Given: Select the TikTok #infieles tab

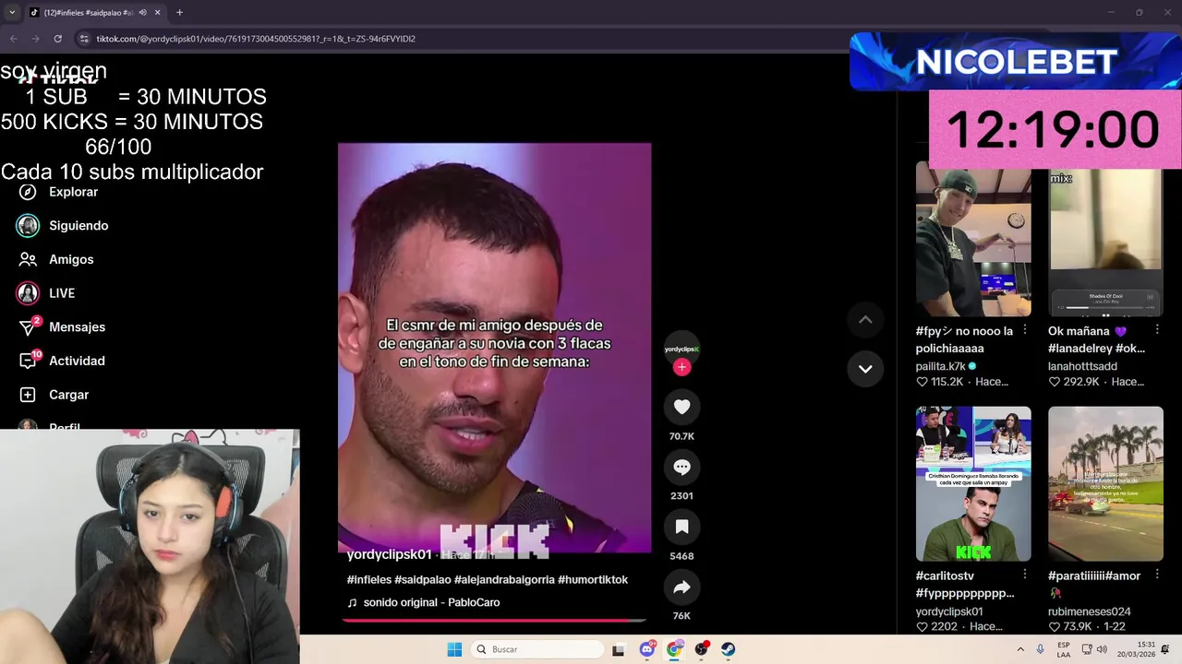Looking at the screenshot, I should pos(88,13).
